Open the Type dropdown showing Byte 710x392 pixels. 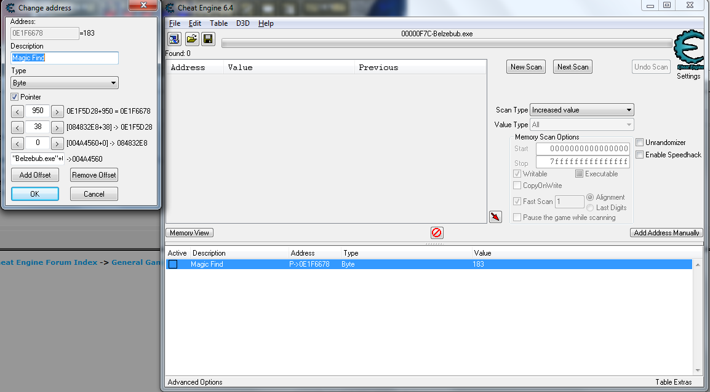(x=65, y=83)
